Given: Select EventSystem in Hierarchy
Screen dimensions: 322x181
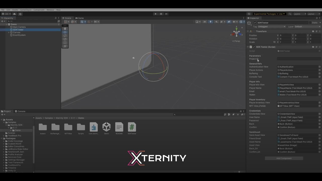Looking at the screenshot, I should pyautogui.click(x=19, y=35).
